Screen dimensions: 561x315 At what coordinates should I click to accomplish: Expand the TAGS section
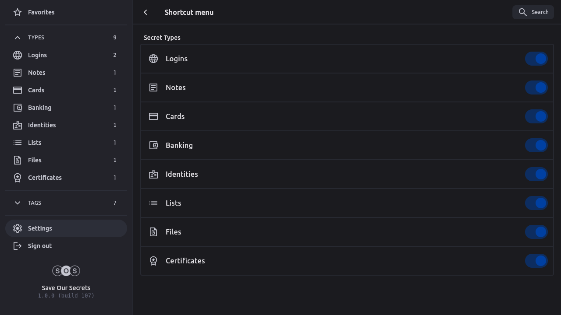coord(18,203)
